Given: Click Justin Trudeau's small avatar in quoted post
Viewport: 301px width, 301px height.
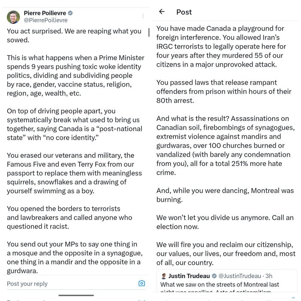Looking at the screenshot, I should pos(164,276).
